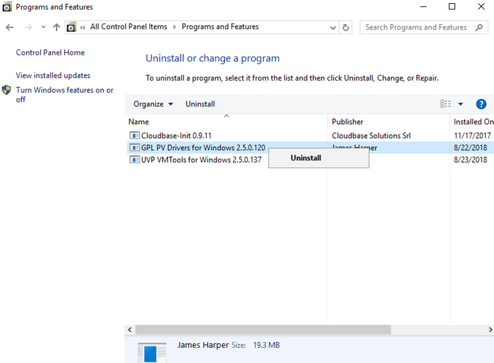The height and width of the screenshot is (363, 494).
Task: Click the UVP VMTools program icon
Action: click(x=134, y=160)
